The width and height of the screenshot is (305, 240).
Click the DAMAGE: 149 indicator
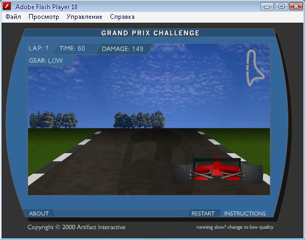122,49
